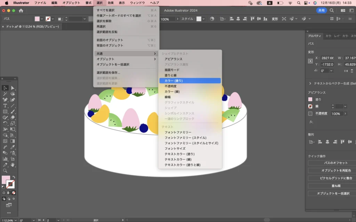The width and height of the screenshot is (356, 222).
Task: Click the pink 塗り swatch in Appearance
Action: (310, 100)
